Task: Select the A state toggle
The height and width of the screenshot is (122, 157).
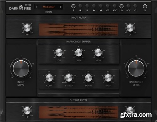Action: point(73,6)
